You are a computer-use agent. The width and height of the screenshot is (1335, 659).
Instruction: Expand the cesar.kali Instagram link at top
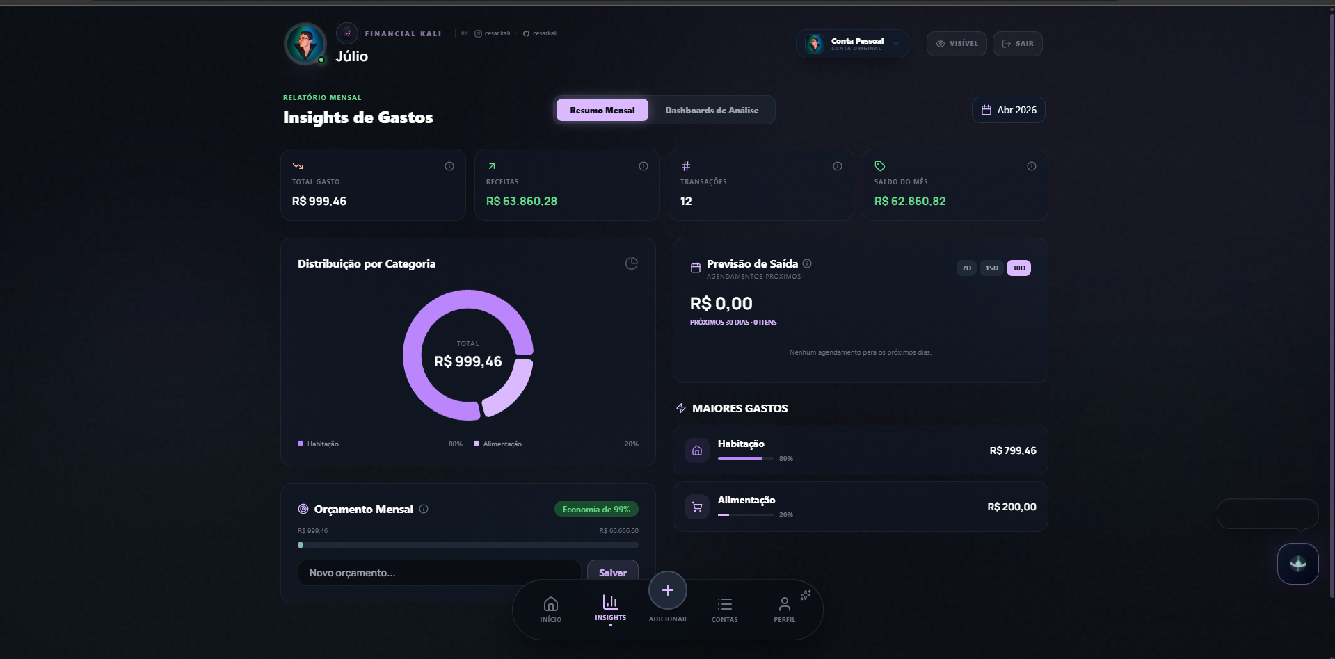(x=492, y=33)
